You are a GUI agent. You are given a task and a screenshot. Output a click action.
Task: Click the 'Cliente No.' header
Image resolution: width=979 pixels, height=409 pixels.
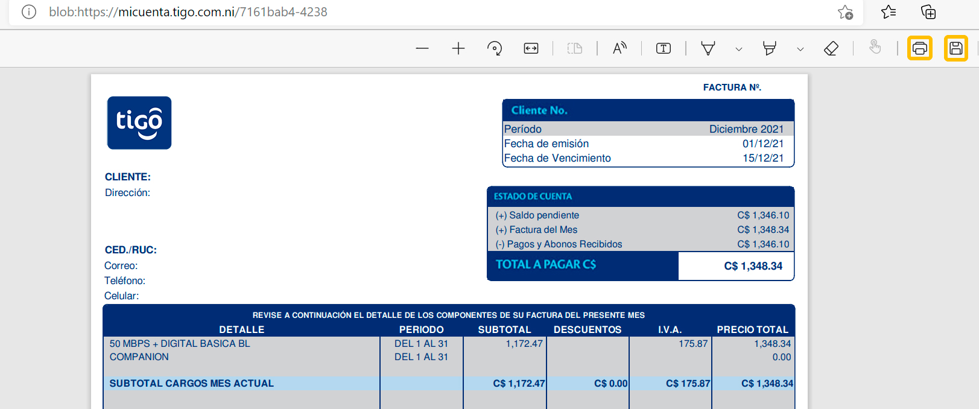coord(539,110)
